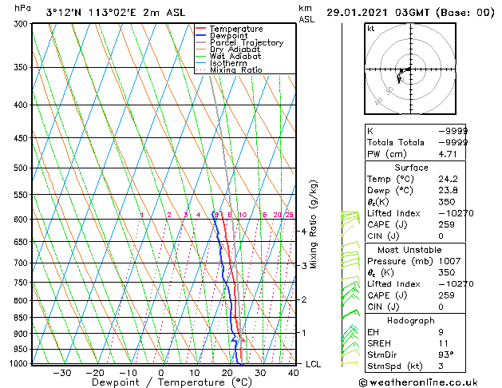This screenshot has height=388, width=502.
Task: Click the StmDir value 93°
Action: click(445, 354)
